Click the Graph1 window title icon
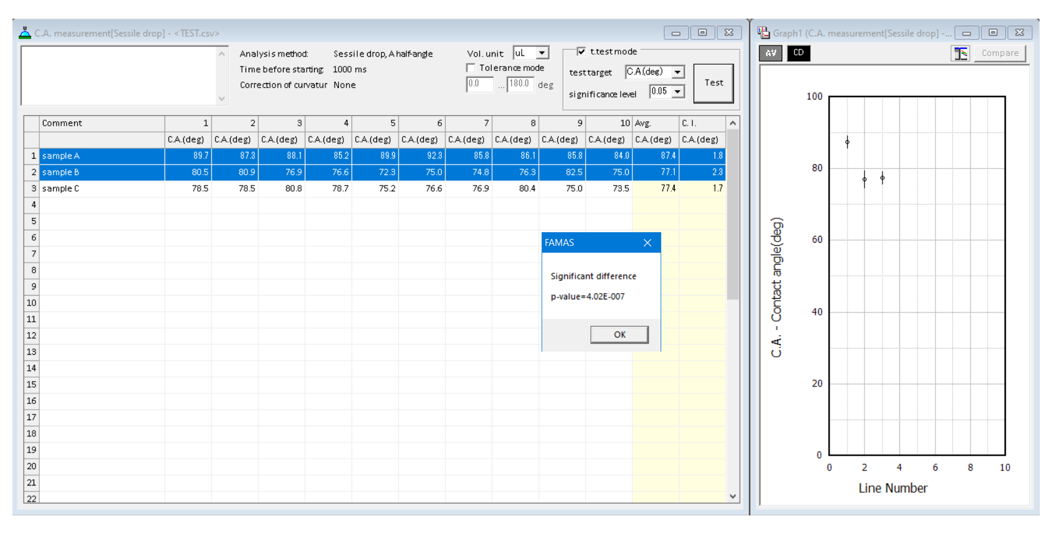 point(763,33)
